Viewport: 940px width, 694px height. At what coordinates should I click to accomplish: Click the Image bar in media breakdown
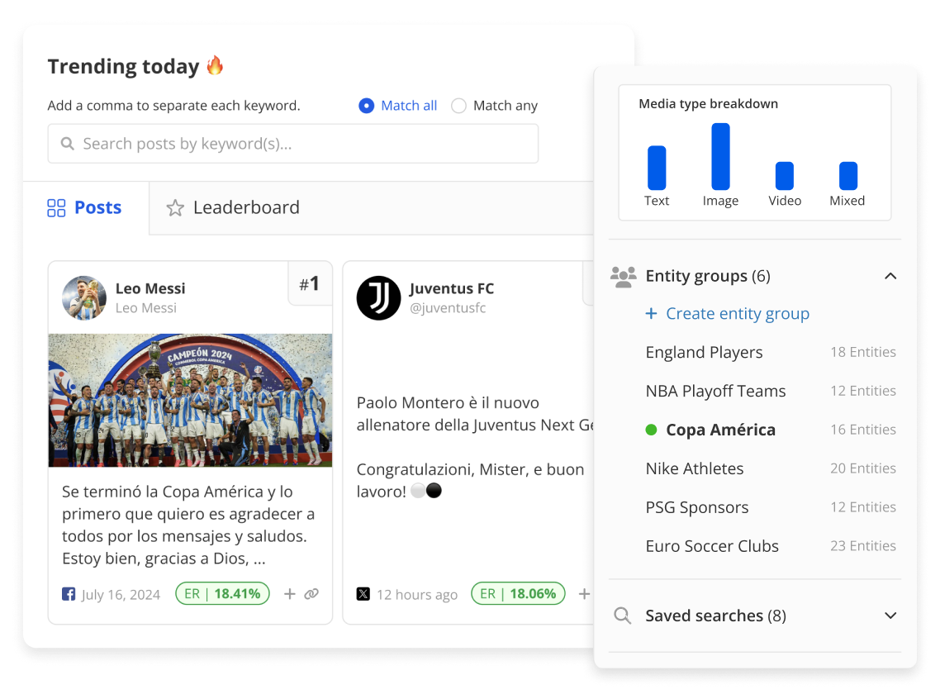coord(720,157)
